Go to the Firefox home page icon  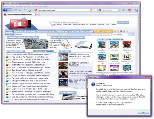[25, 10]
